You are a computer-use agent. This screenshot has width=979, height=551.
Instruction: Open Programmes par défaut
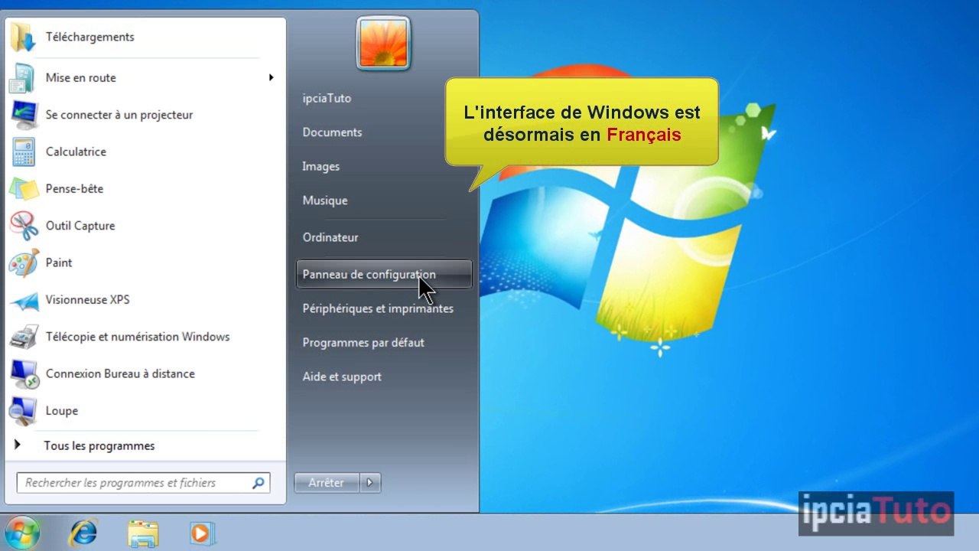click(363, 343)
